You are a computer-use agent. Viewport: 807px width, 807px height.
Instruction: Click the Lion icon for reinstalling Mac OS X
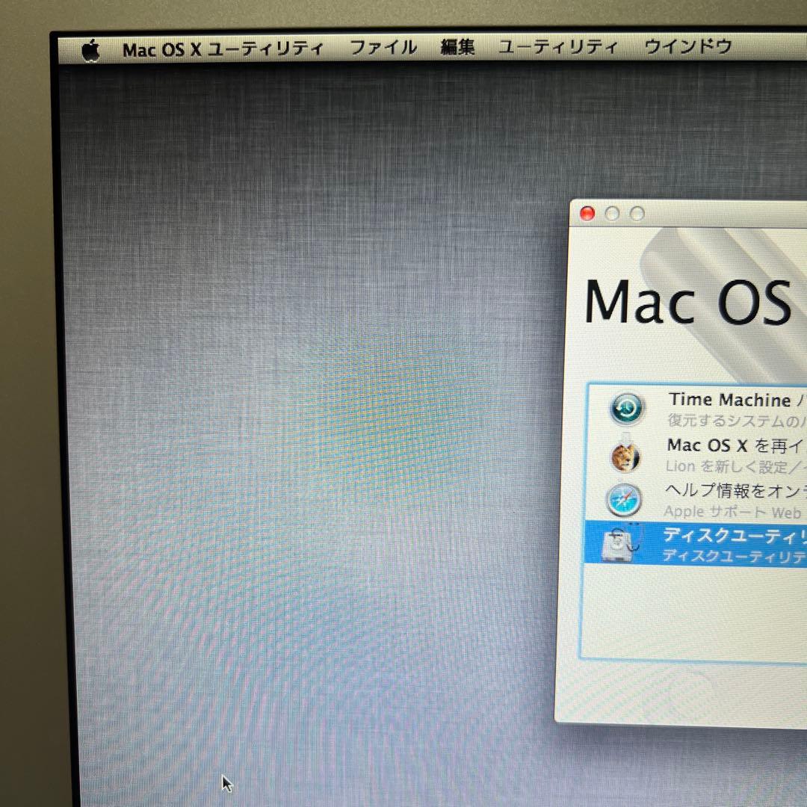pyautogui.click(x=625, y=456)
